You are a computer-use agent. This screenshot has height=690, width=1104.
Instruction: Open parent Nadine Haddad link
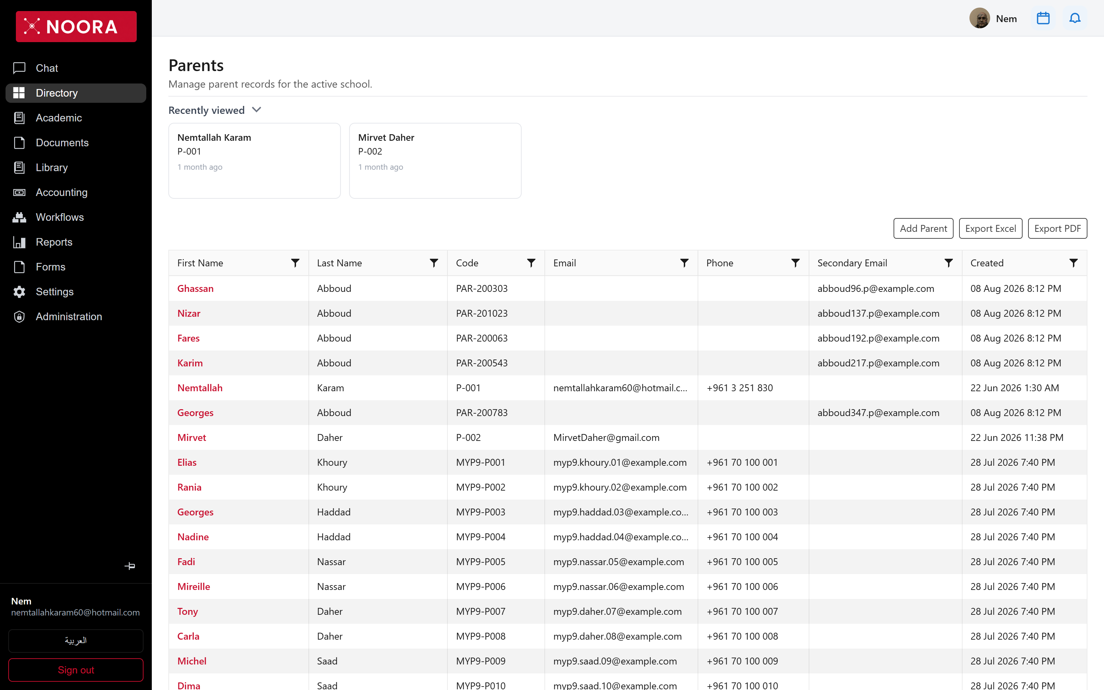[x=193, y=537]
